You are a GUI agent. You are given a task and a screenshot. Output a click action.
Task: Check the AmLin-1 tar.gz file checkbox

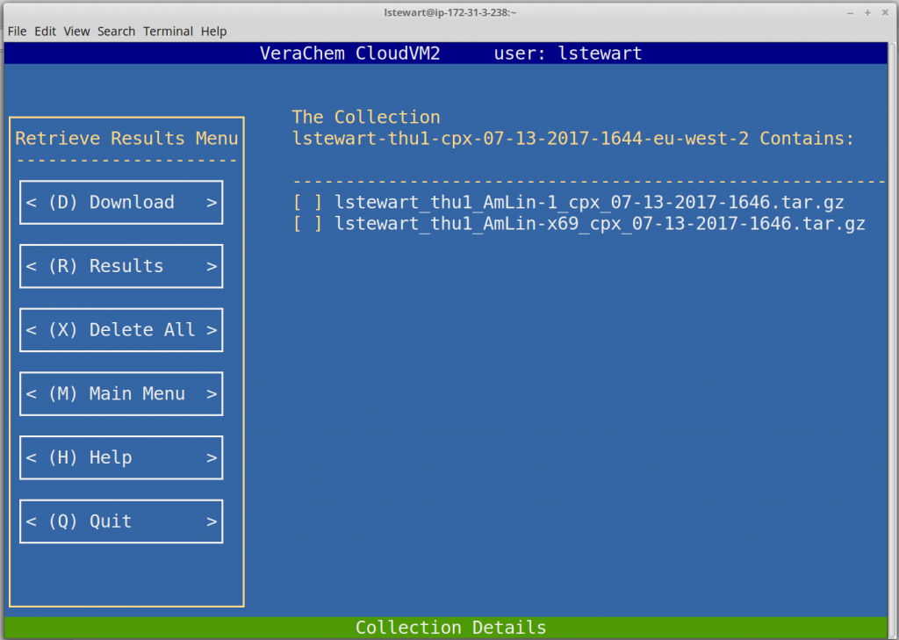click(307, 203)
